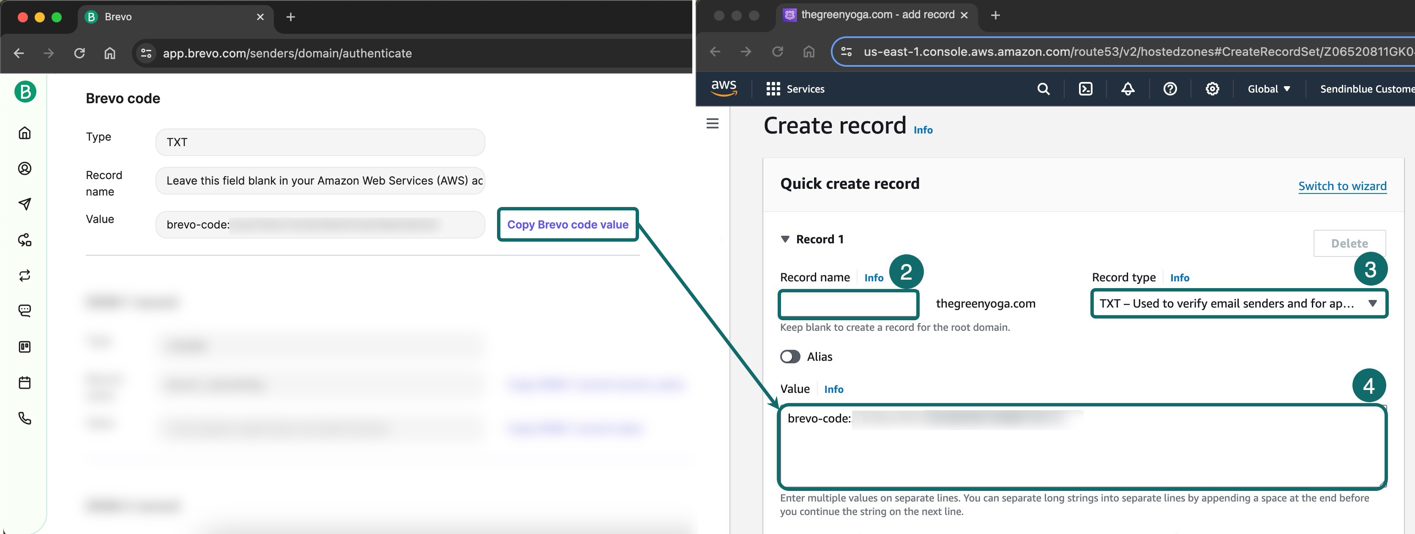Click the Delete record button

pyautogui.click(x=1349, y=243)
